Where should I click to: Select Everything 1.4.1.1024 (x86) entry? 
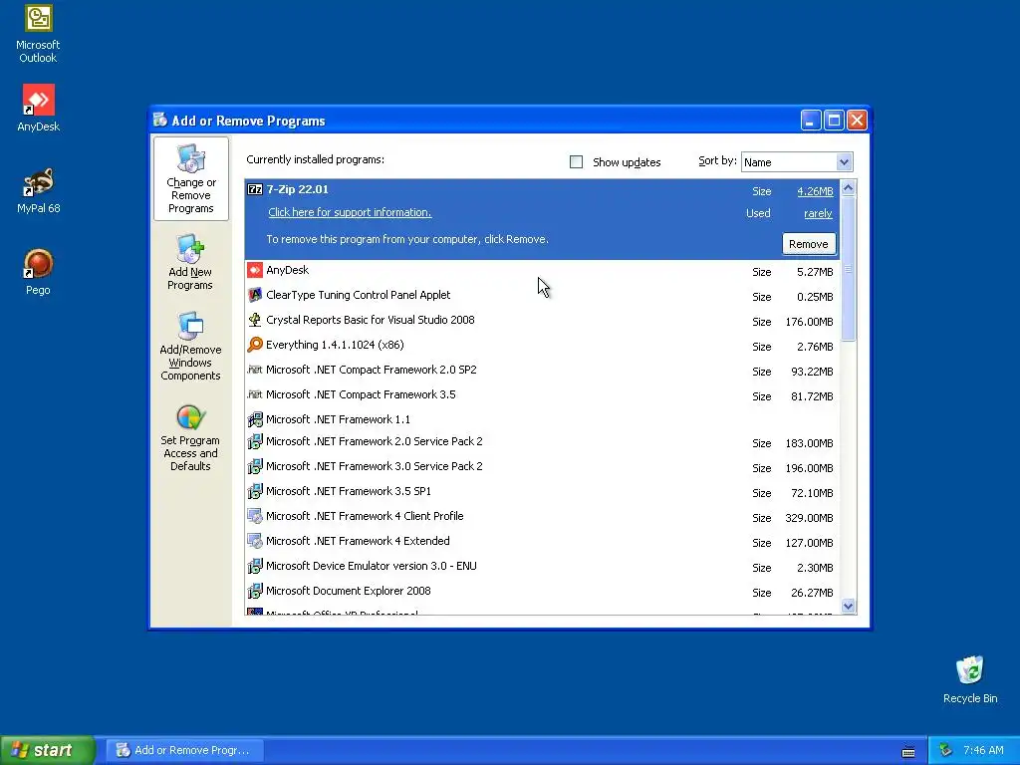tap(335, 345)
